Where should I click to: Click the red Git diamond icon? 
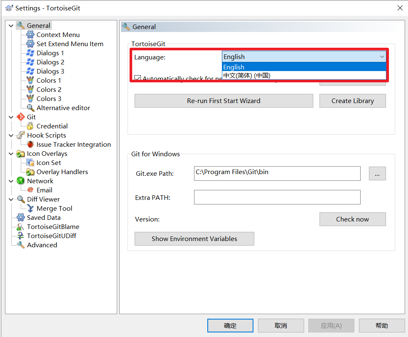tap(21, 117)
